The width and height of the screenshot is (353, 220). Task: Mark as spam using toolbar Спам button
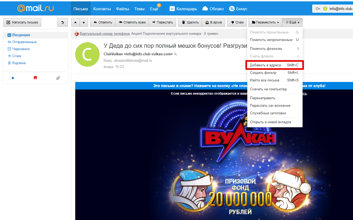[x=237, y=22]
